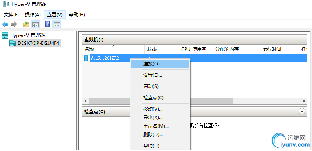Open the 帮助(H) menu in menu bar

pyautogui.click(x=77, y=15)
